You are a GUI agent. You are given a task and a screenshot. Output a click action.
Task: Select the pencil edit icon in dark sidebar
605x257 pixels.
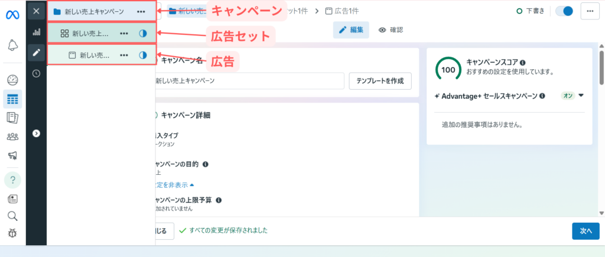coord(36,53)
